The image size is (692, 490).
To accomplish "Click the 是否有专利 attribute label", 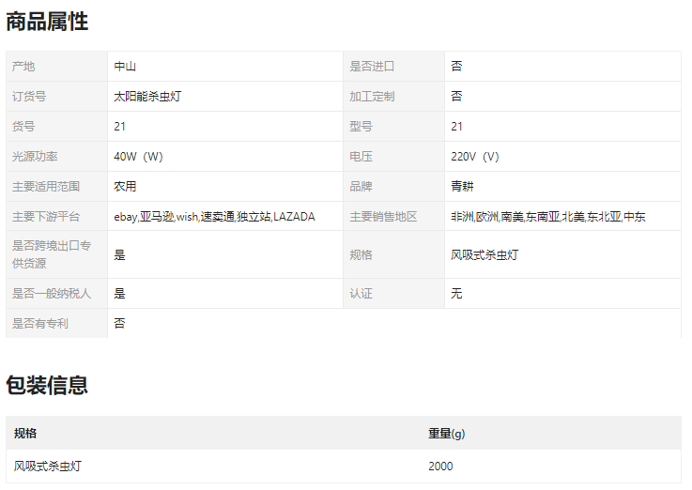I will pos(40,324).
